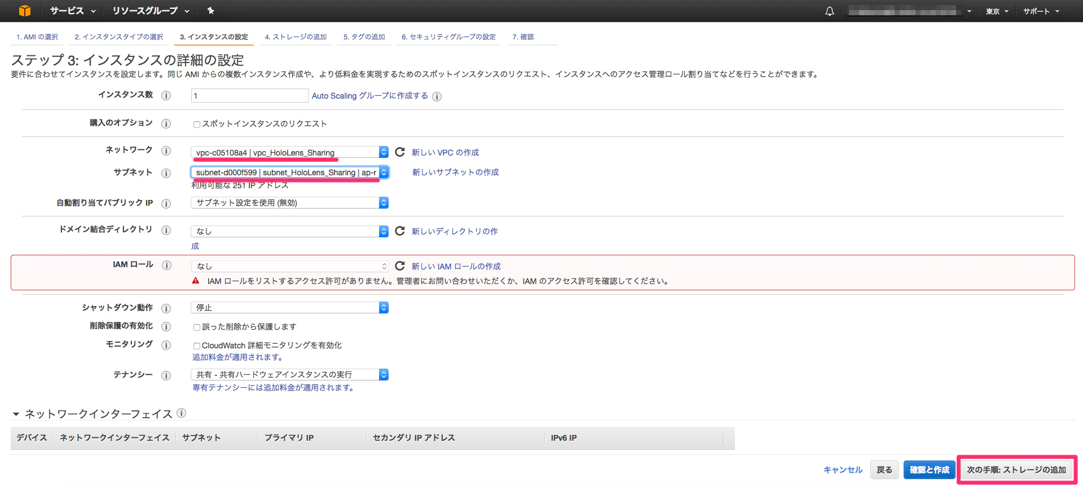Open the ドメイン結合ディレクトリ dropdown
The width and height of the screenshot is (1083, 487).
pos(290,231)
